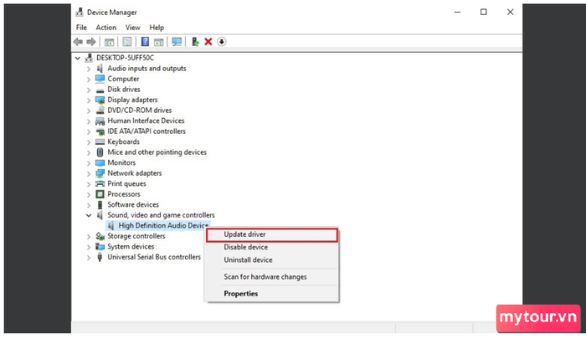The height and width of the screenshot is (339, 586).
Task: Select the Software devices label
Action: coord(133,204)
